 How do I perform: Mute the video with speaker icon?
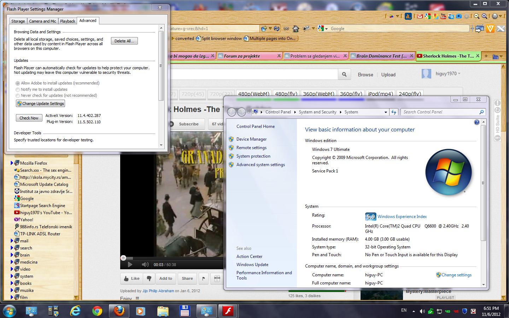click(145, 265)
